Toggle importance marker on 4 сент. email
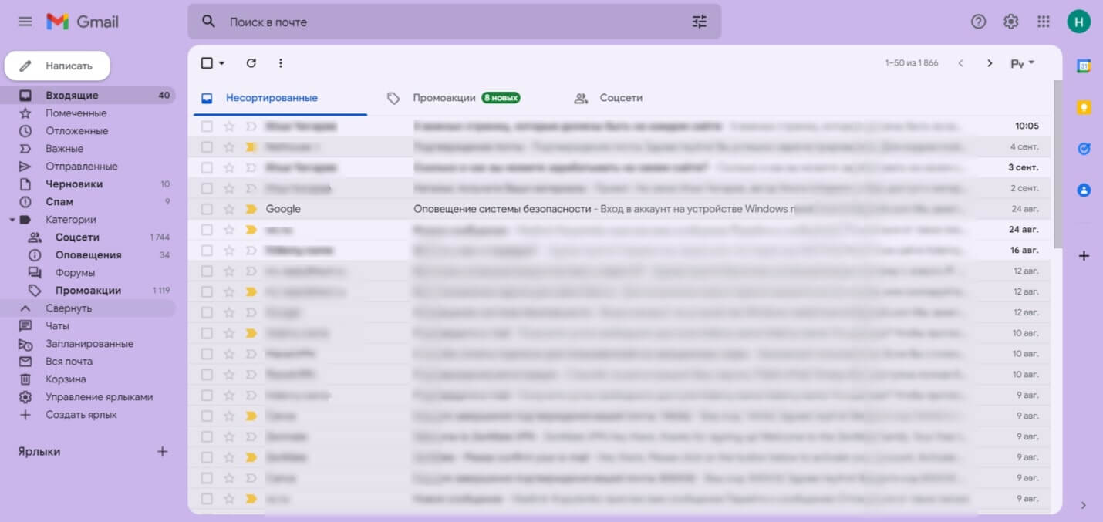Screen dimensions: 1103x522 [x=251, y=146]
